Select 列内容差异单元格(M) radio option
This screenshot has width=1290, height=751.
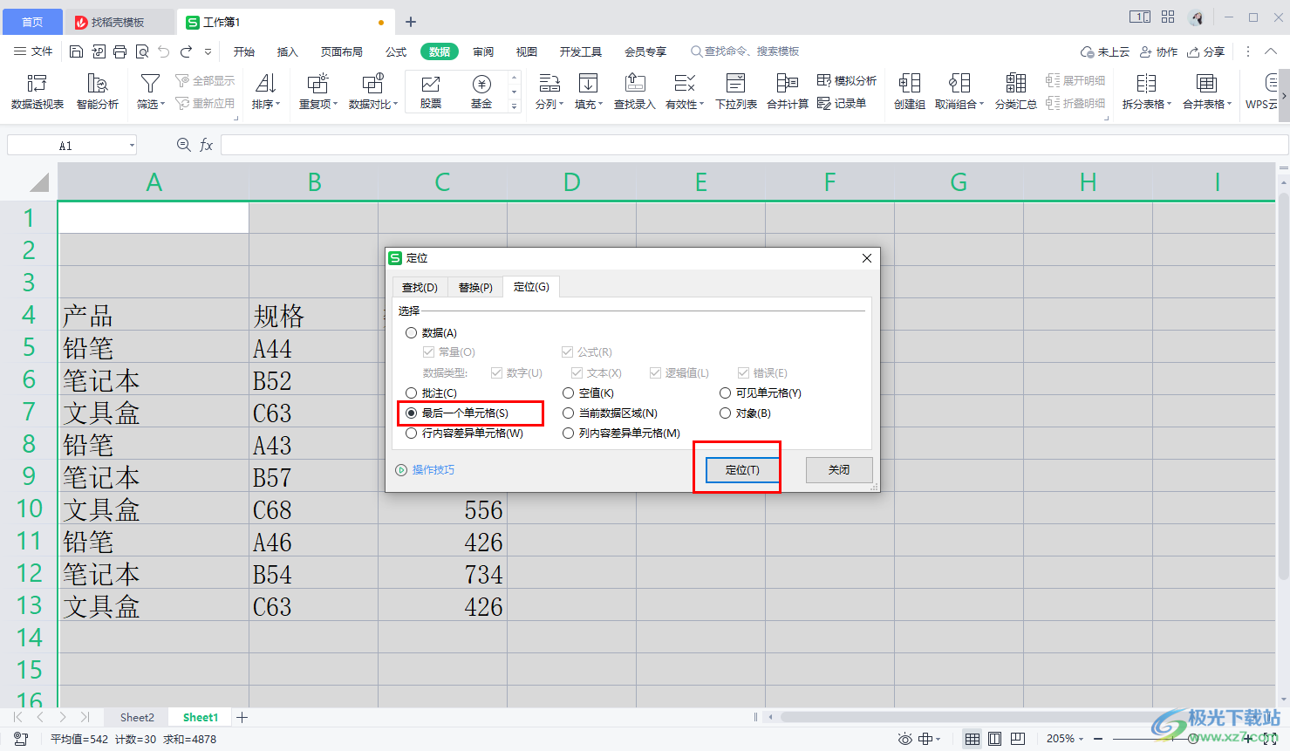622,434
